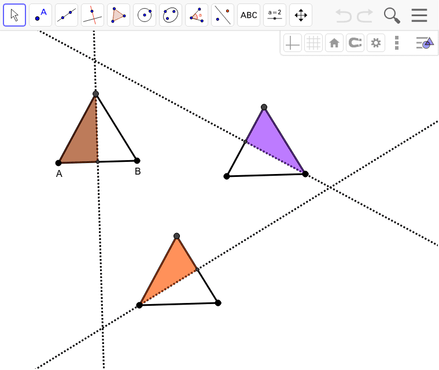Pick the ABC Text tool
The width and height of the screenshot is (439, 370).
pyautogui.click(x=249, y=15)
